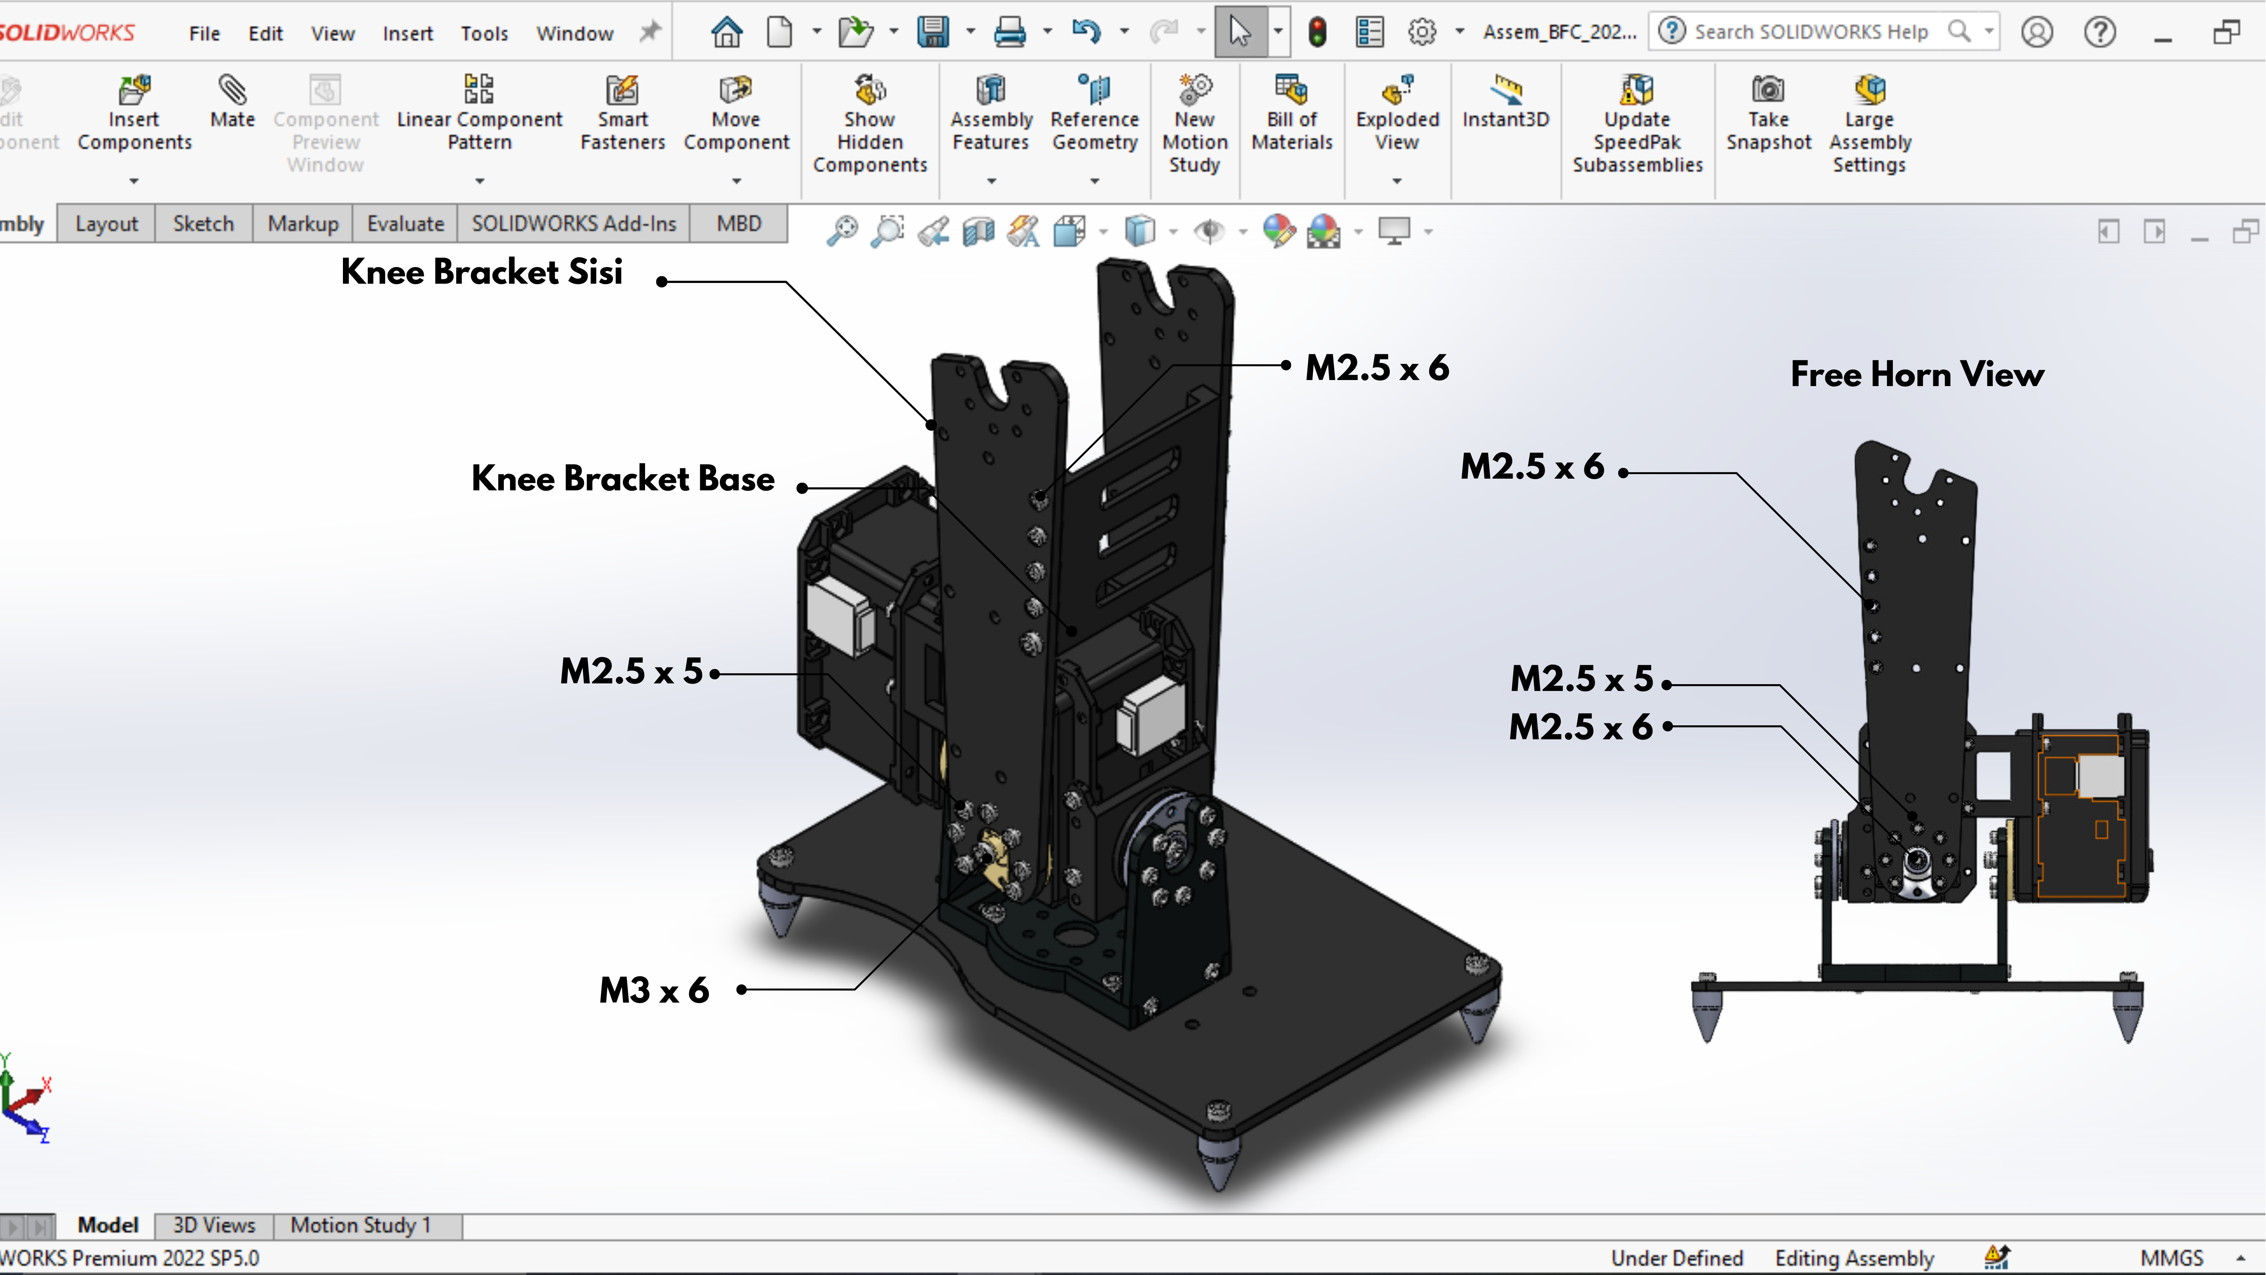Save the assembly with the Save icon
This screenshot has height=1275, width=2266.
tap(932, 32)
